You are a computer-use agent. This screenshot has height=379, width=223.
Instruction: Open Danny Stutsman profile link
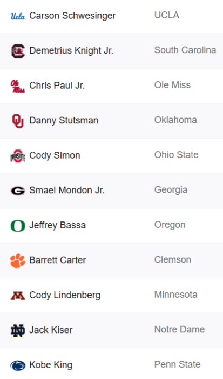64,120
